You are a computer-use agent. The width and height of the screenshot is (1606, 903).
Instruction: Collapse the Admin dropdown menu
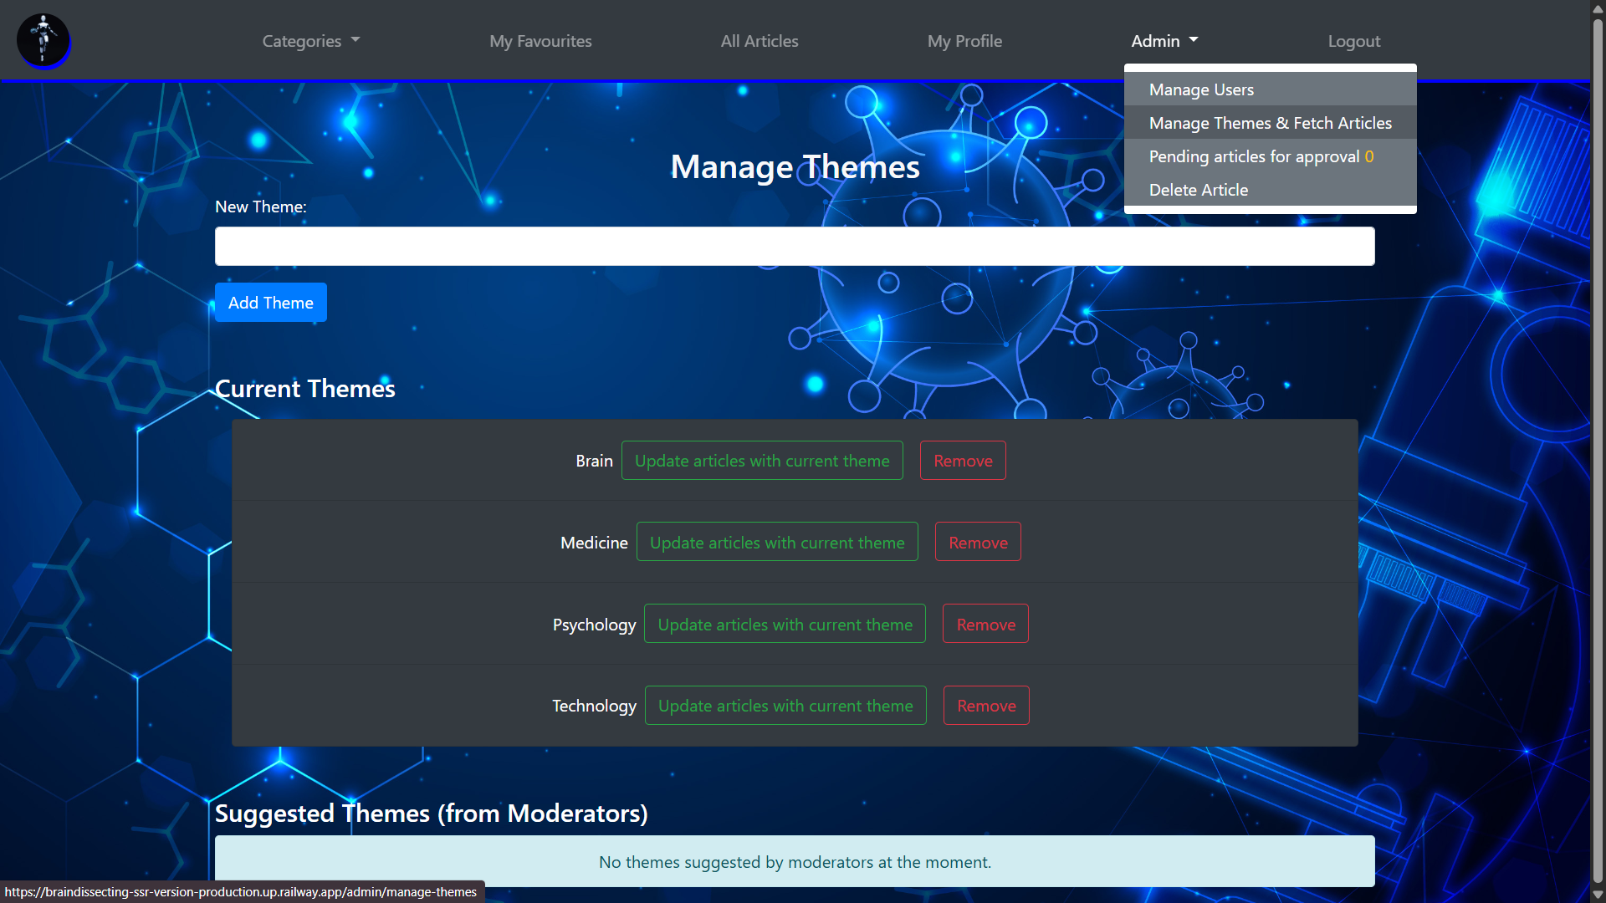pyautogui.click(x=1164, y=41)
